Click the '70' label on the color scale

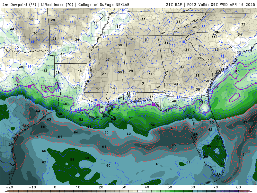(216, 187)
